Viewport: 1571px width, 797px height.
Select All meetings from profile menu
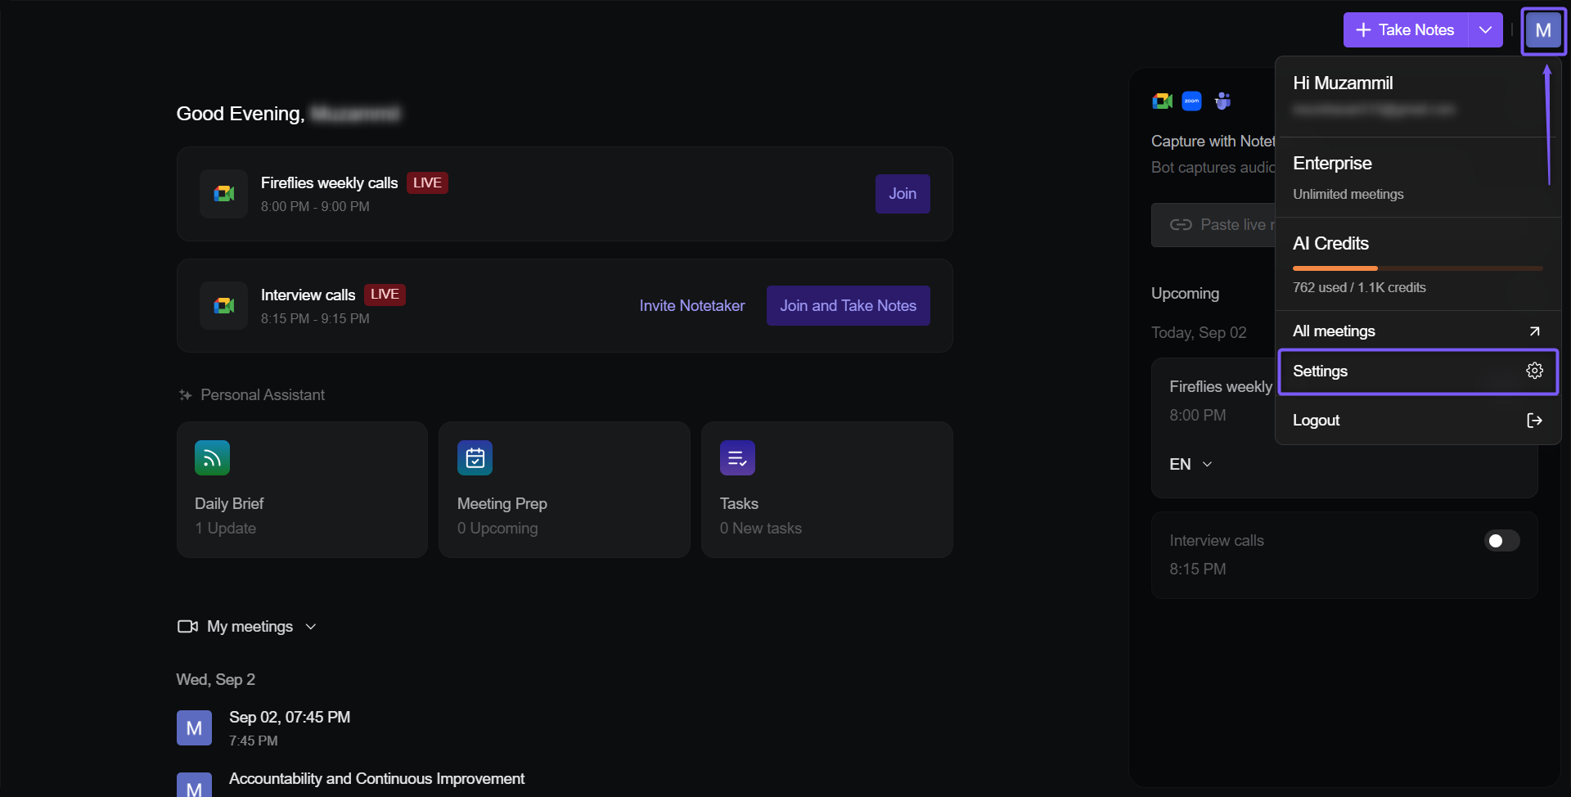[x=1417, y=331]
